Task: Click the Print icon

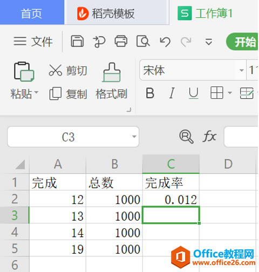Action: click(121, 42)
